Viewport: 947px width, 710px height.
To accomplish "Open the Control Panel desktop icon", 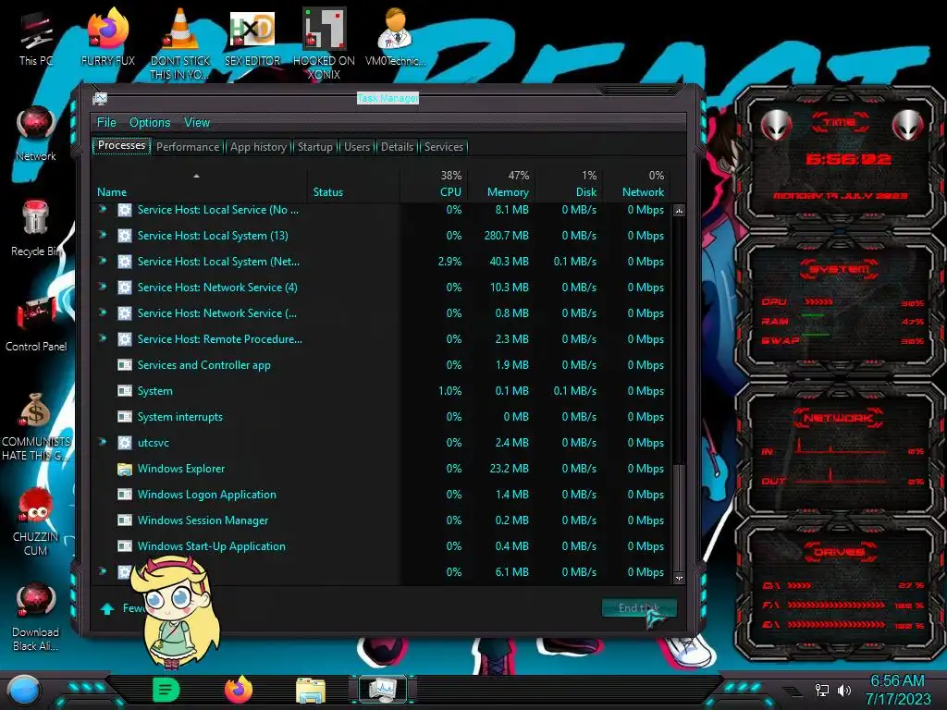I will click(36, 324).
